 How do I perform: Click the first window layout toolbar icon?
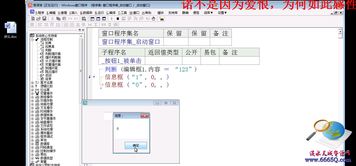coord(92,19)
